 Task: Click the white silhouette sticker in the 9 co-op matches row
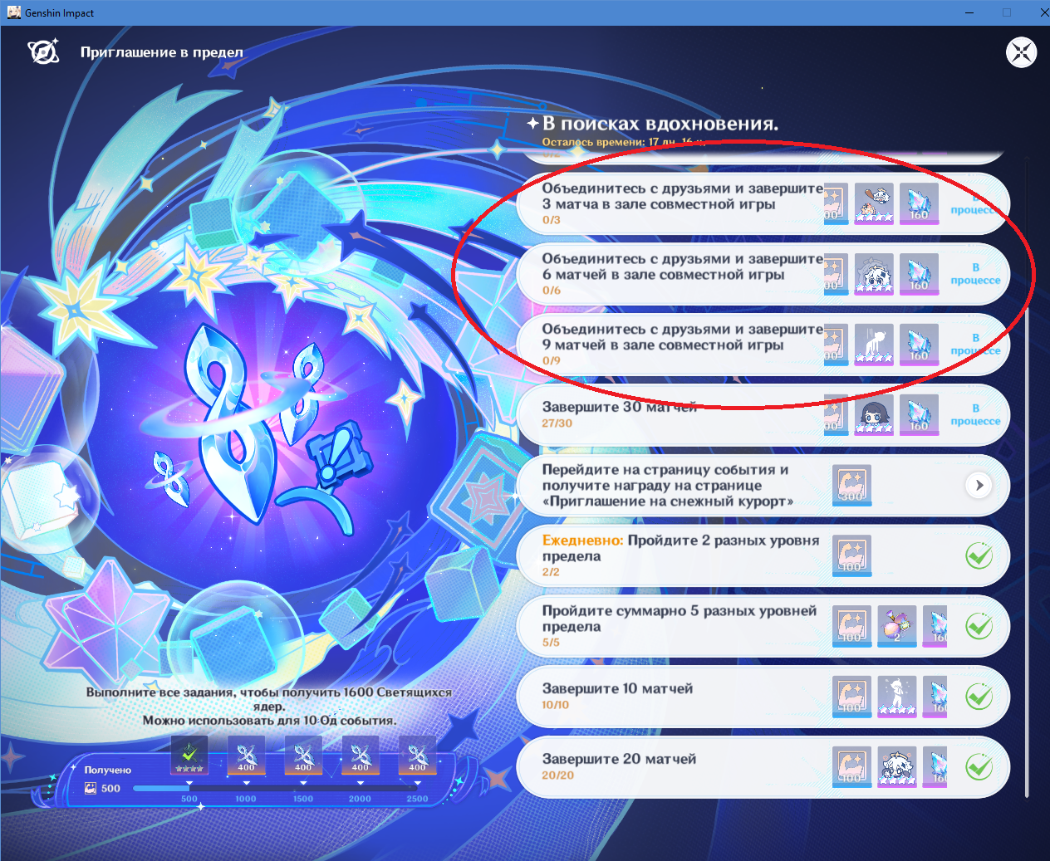874,345
